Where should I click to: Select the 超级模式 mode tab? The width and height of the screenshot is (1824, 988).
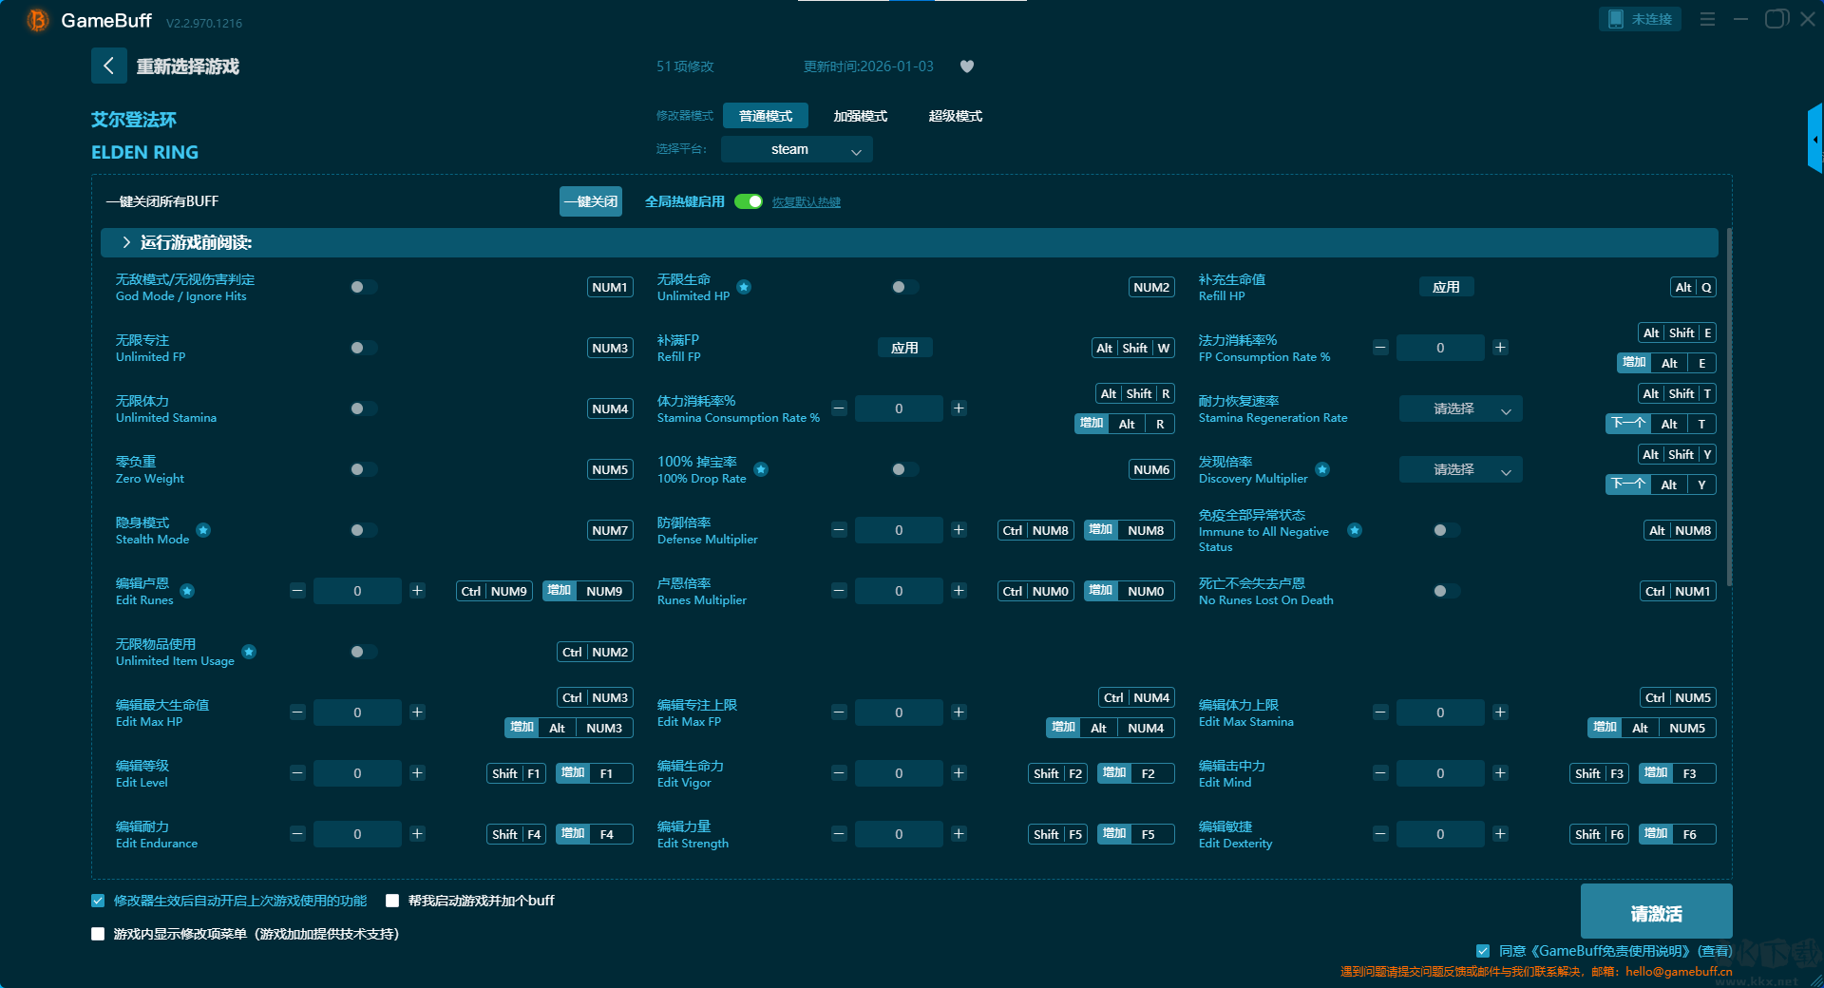(x=955, y=116)
